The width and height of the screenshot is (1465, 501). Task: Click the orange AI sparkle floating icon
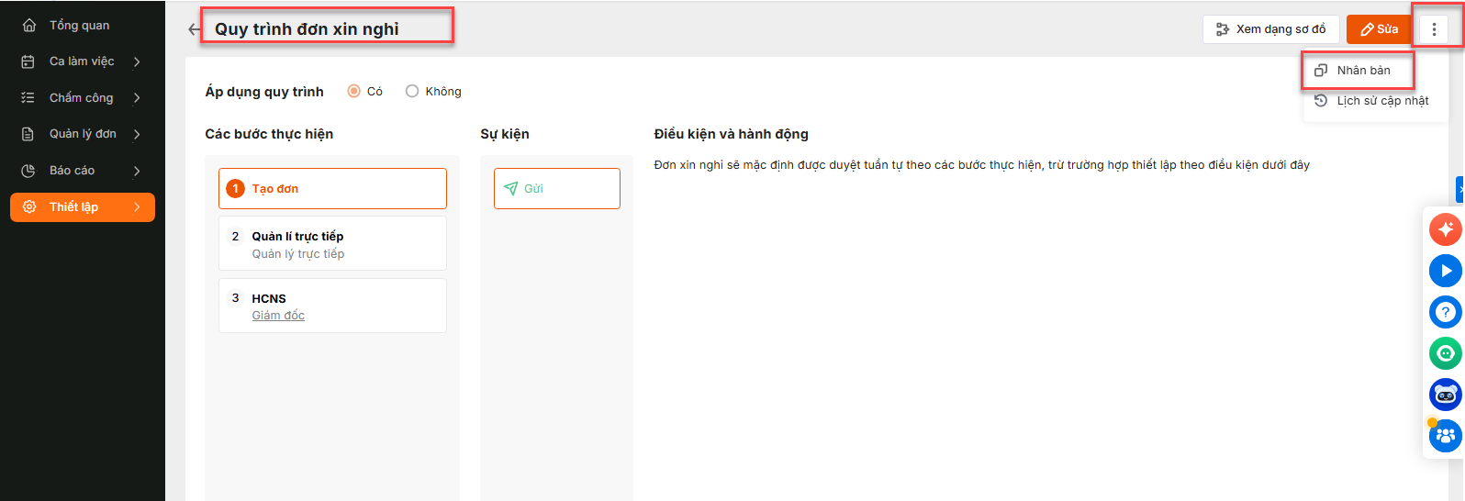(1445, 229)
